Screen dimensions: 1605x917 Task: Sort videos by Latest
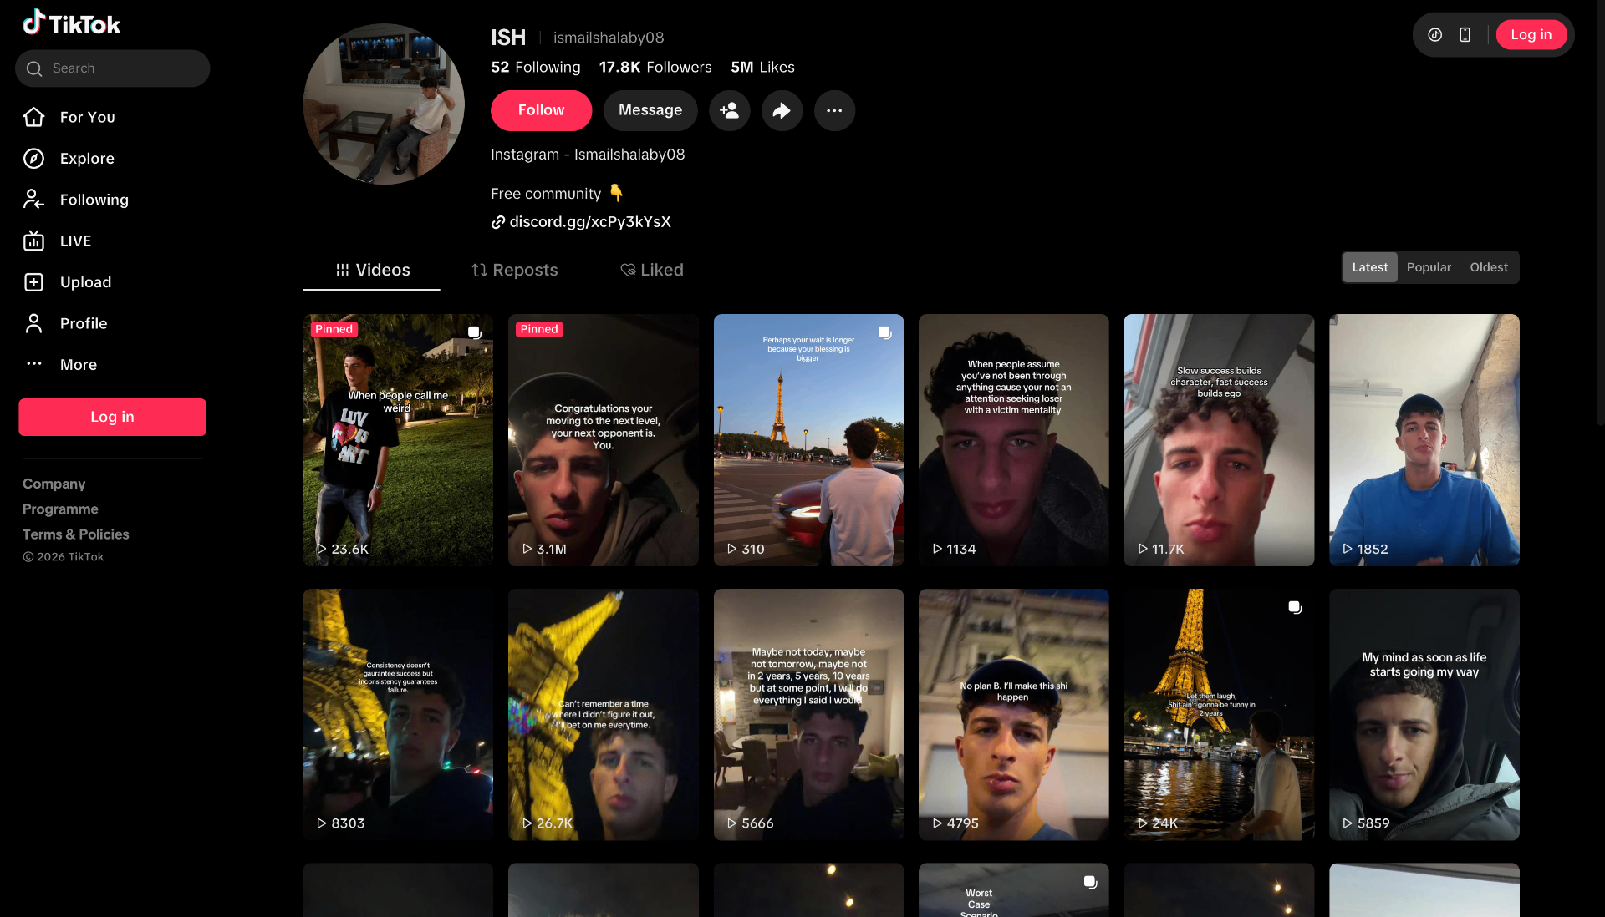(1369, 267)
